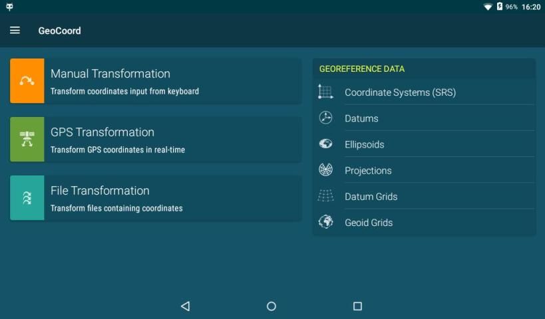Select the Datums entry
The width and height of the screenshot is (545, 319).
(361, 118)
